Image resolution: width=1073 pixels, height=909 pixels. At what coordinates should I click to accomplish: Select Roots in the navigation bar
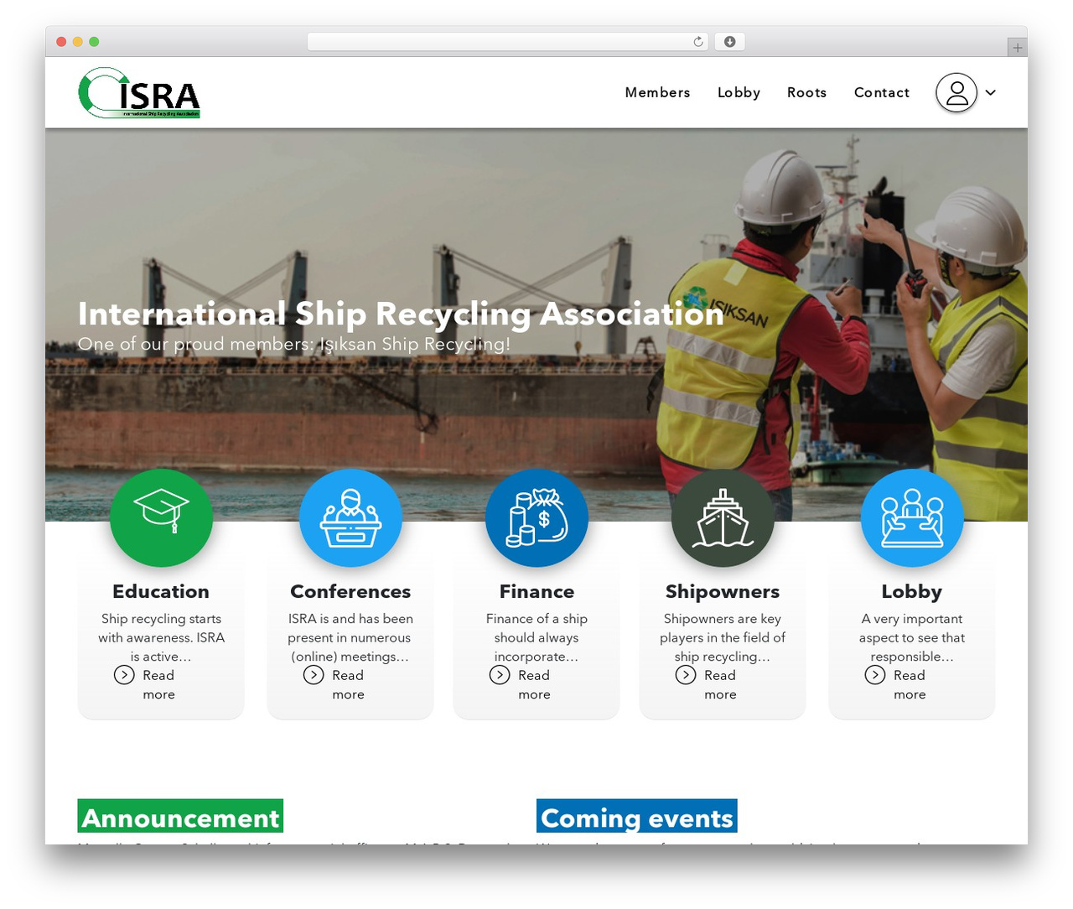point(806,92)
